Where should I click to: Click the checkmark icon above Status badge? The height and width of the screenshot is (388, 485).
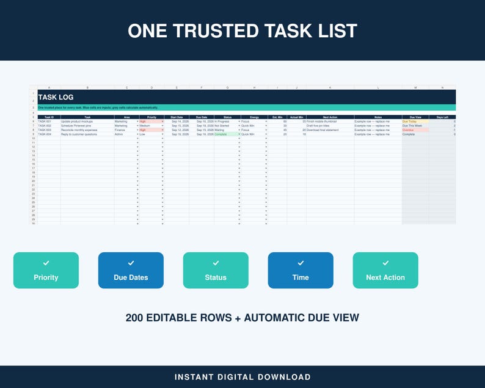(x=216, y=263)
